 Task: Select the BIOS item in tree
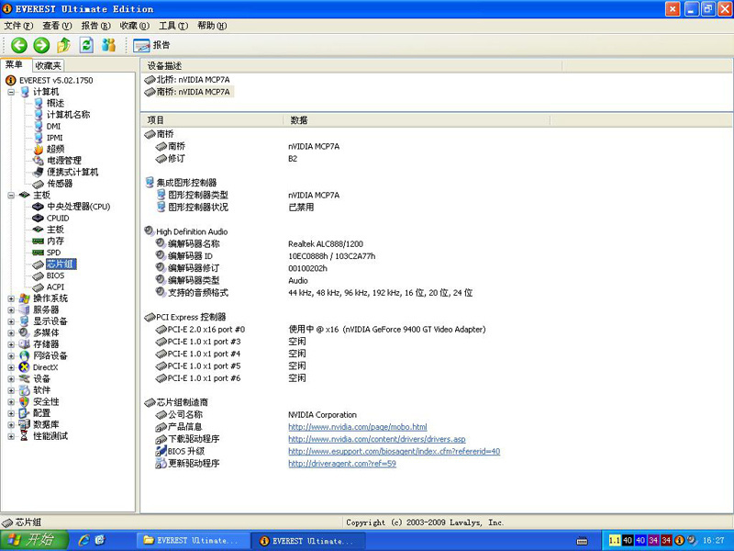click(55, 275)
